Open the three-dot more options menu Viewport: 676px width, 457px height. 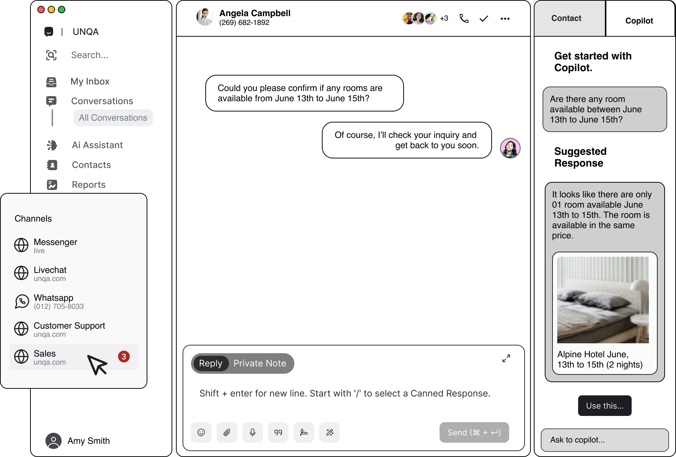tap(505, 19)
